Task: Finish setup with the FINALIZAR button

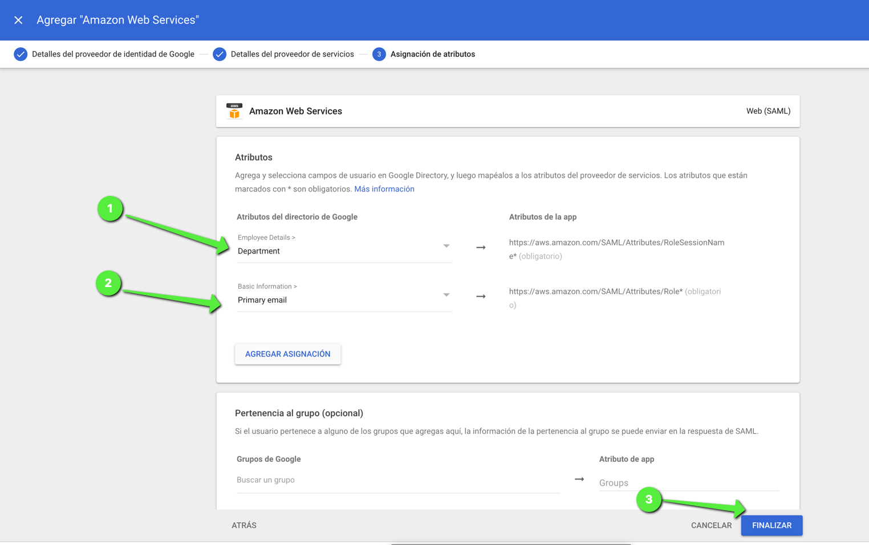Action: (771, 526)
